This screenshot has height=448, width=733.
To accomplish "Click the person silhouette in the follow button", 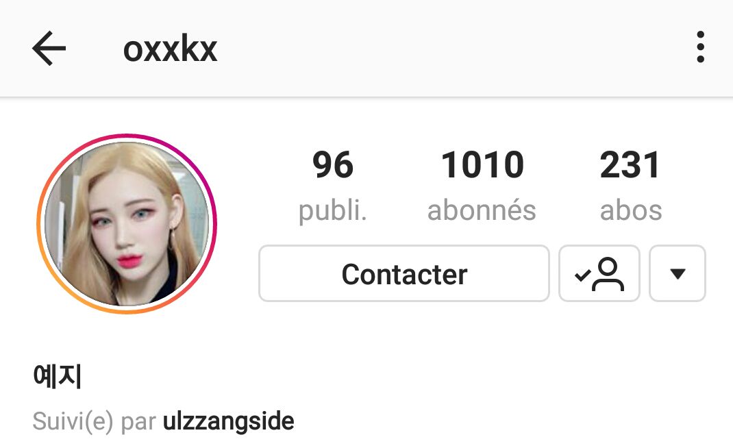I will (608, 274).
